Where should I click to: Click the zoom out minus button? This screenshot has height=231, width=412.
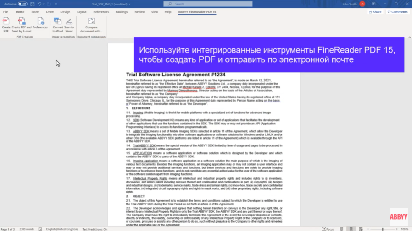click(x=368, y=229)
